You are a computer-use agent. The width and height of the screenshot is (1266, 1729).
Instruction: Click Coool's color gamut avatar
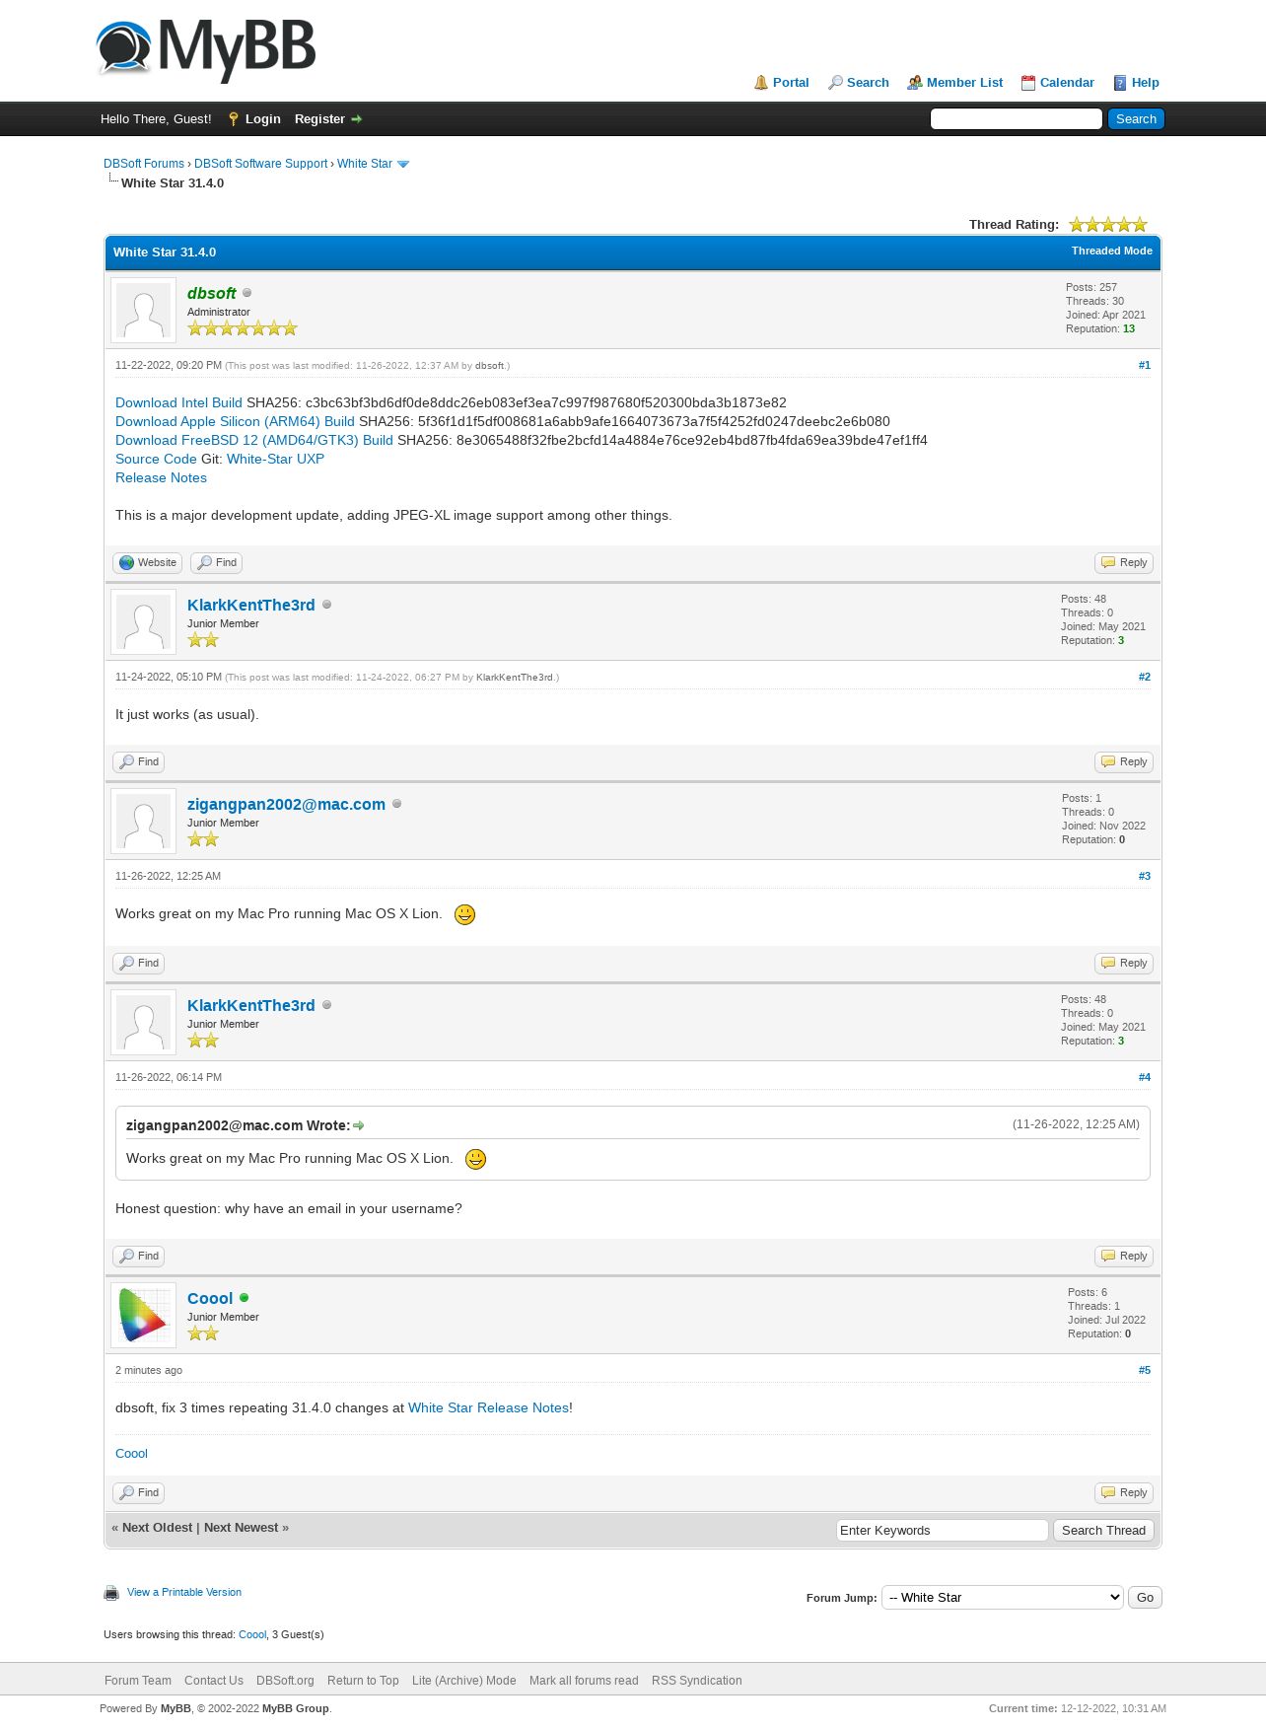point(144,1316)
